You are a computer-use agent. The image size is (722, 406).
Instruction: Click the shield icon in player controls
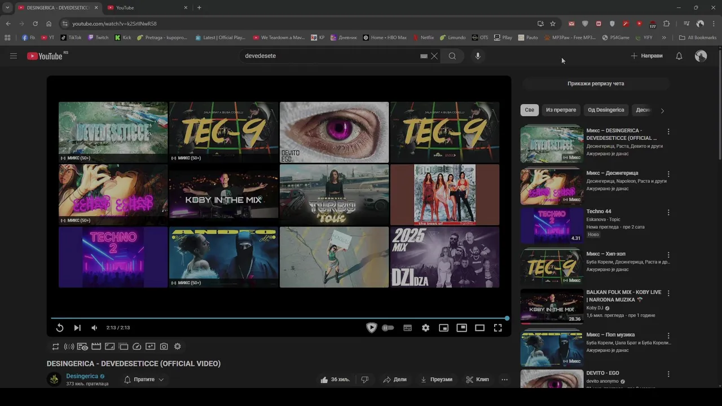pyautogui.click(x=371, y=328)
